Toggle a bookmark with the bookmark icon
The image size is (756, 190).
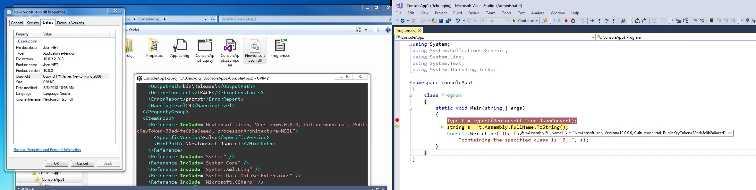pyautogui.click(x=711, y=21)
